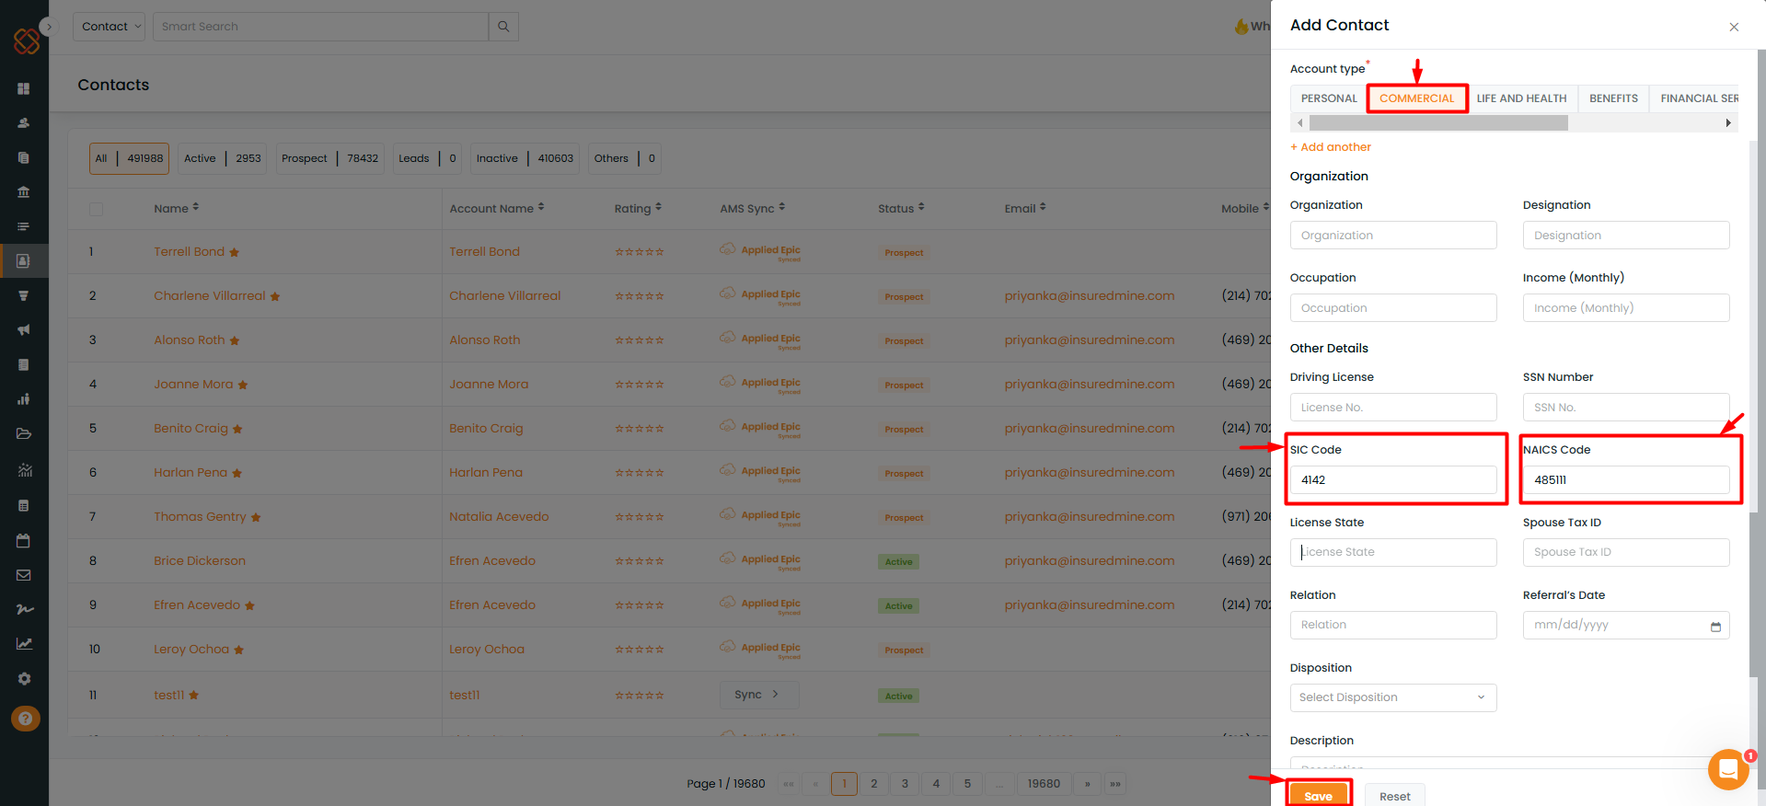The width and height of the screenshot is (1766, 806).
Task: Click the envelope email icon in sidebar
Action: pyautogui.click(x=24, y=575)
